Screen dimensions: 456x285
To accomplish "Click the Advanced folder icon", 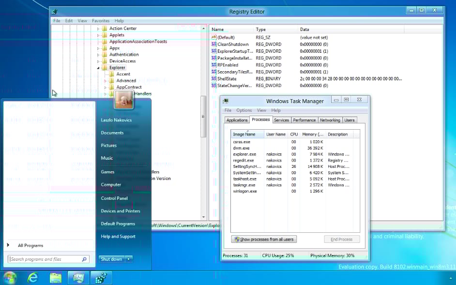I will click(x=112, y=80).
